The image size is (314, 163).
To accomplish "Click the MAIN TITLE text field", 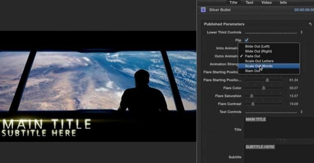I will (279, 127).
